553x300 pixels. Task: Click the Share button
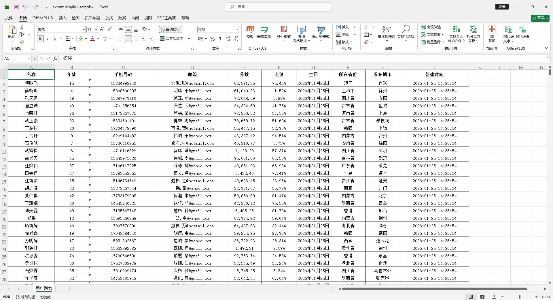coord(540,18)
